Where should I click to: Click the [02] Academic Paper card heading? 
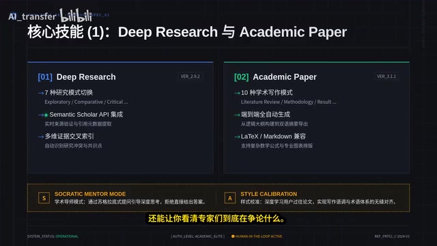click(275, 77)
